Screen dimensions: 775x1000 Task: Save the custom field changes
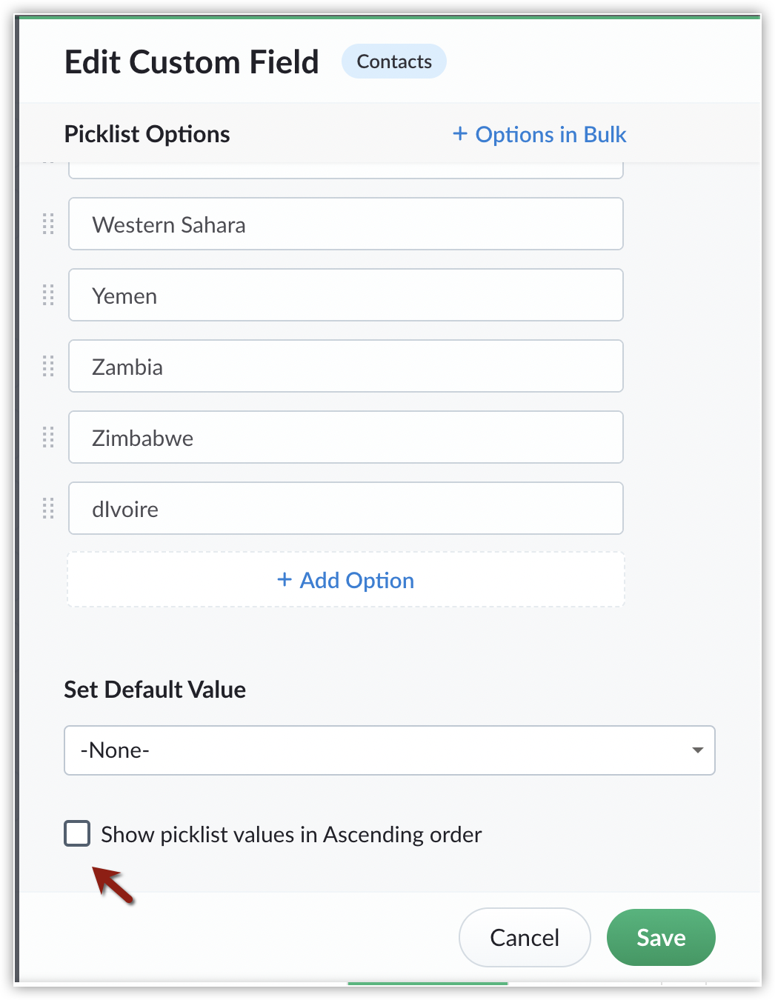tap(661, 938)
